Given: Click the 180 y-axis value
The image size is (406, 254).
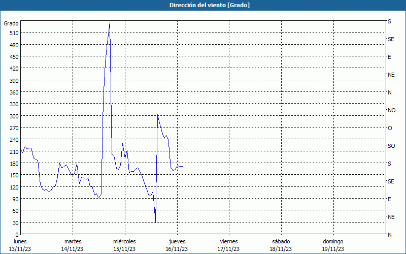Looking at the screenshot, I should click(x=14, y=164).
